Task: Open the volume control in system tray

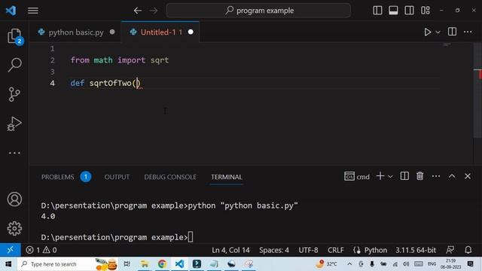Action: click(x=406, y=264)
